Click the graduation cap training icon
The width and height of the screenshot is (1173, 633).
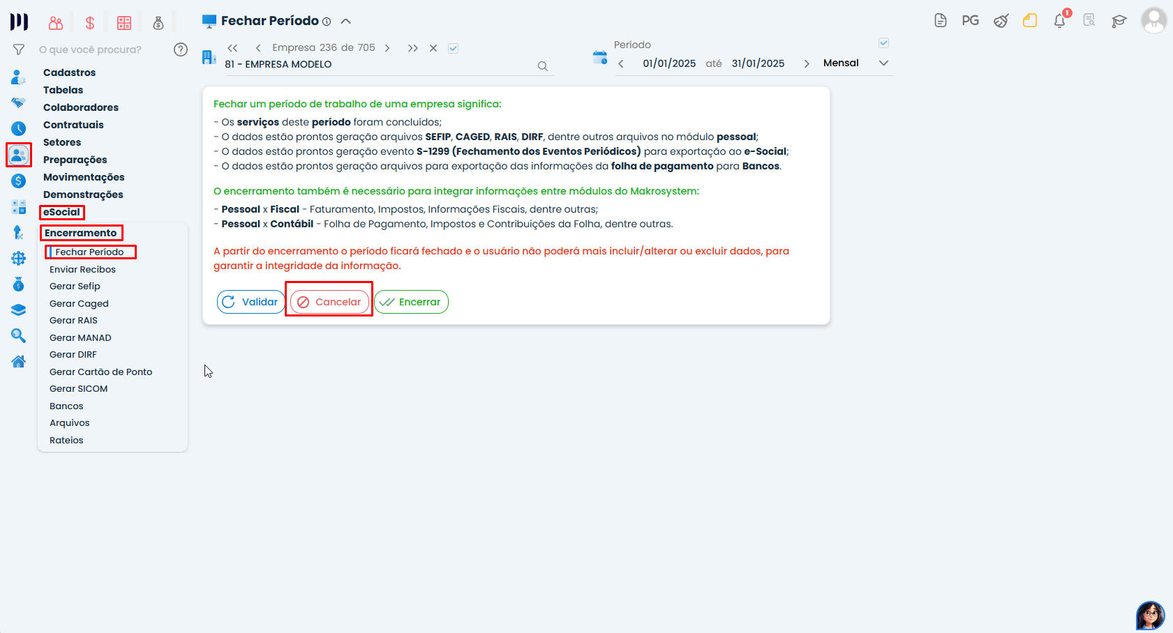(1119, 21)
